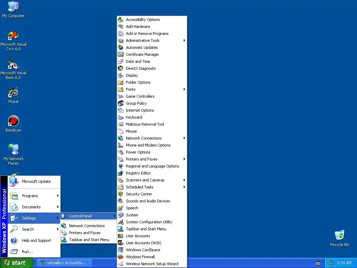Click the on-screen keyboard tray icon
The height and width of the screenshot is (268, 357).
pos(318,263)
